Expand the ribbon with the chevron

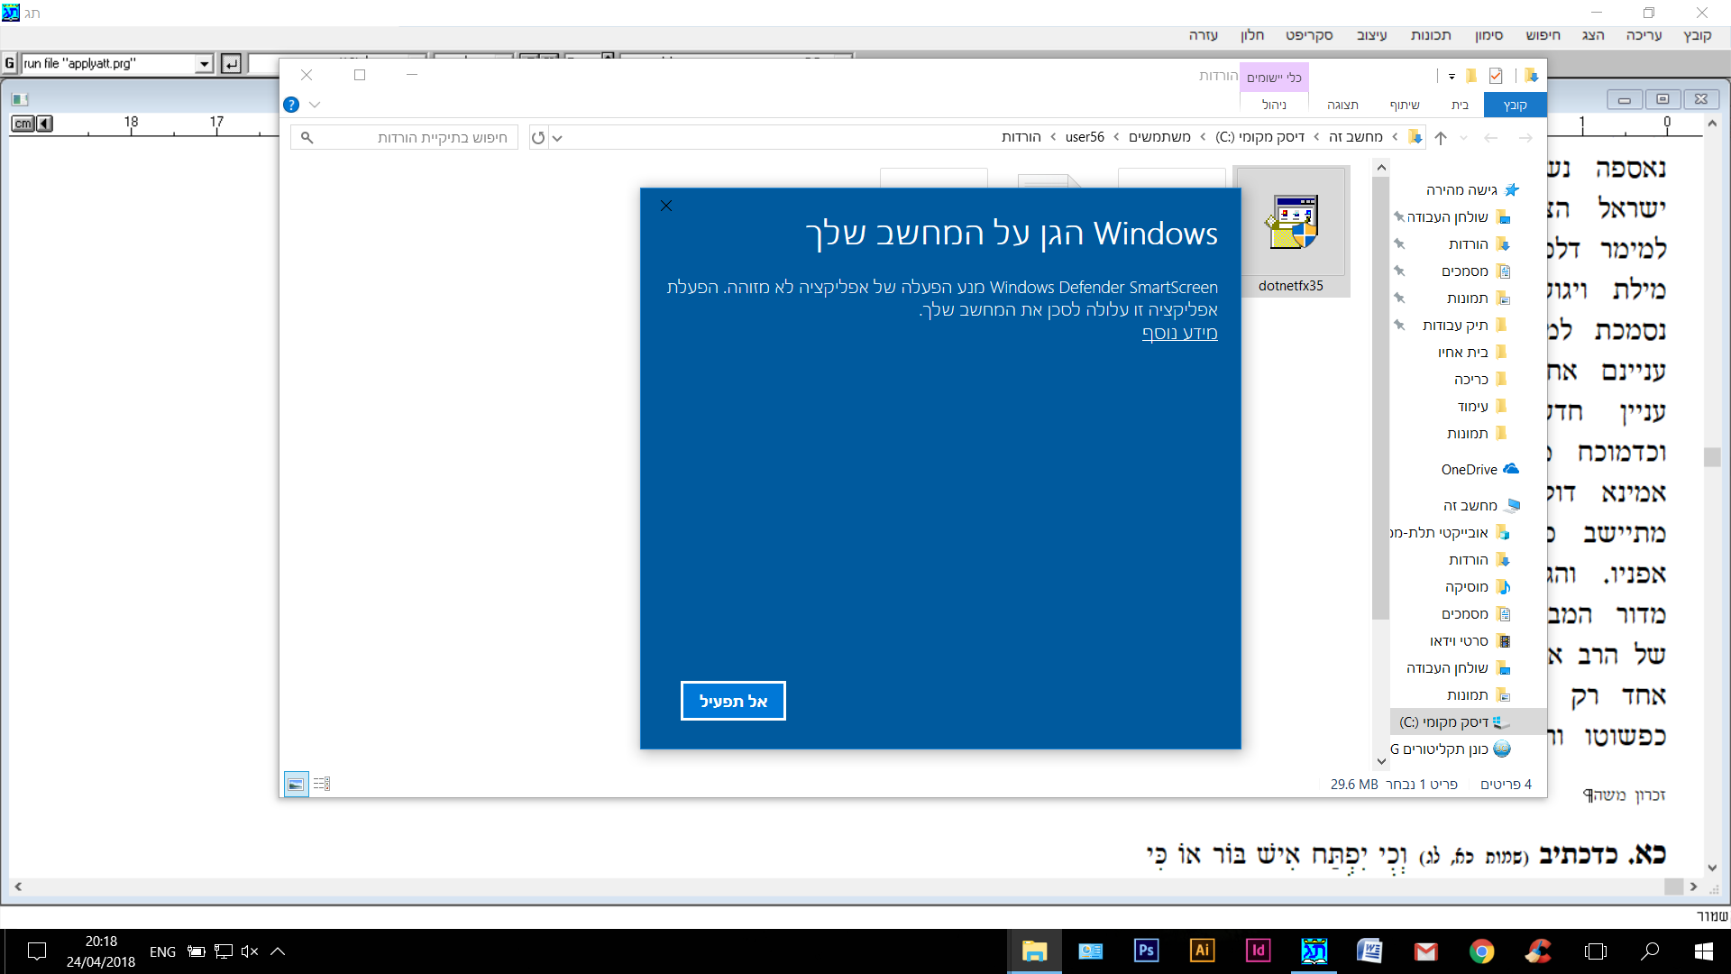point(315,105)
